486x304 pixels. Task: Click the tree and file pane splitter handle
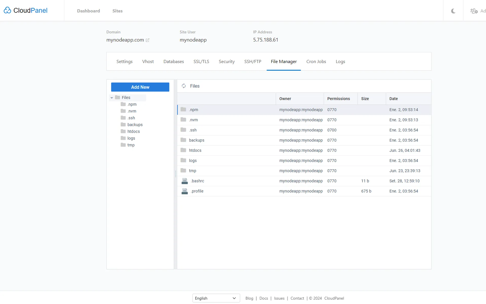click(175, 174)
